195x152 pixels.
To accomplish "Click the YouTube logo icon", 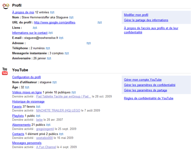I will tap(5, 71).
